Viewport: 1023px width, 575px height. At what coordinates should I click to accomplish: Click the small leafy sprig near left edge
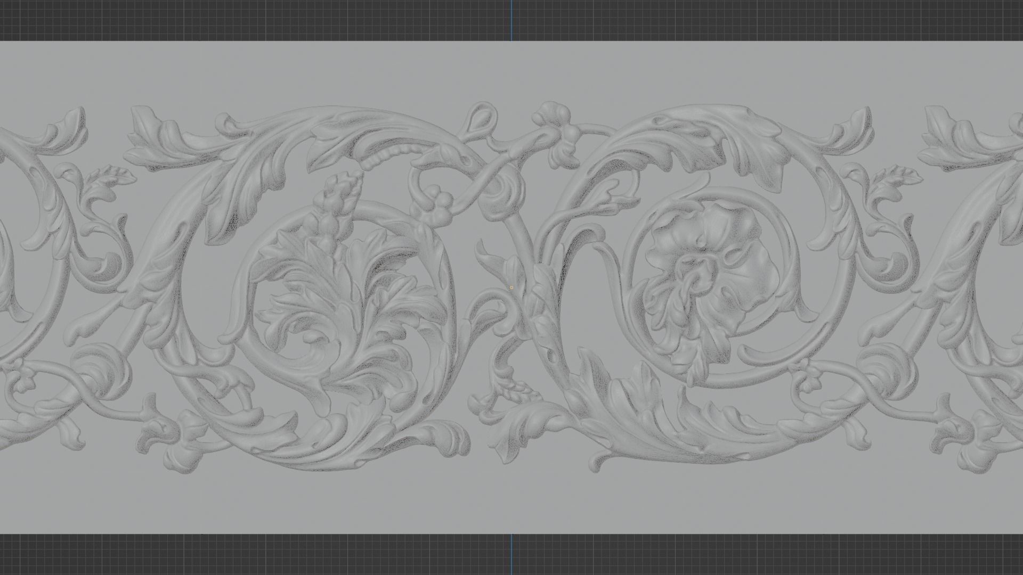tap(112, 177)
